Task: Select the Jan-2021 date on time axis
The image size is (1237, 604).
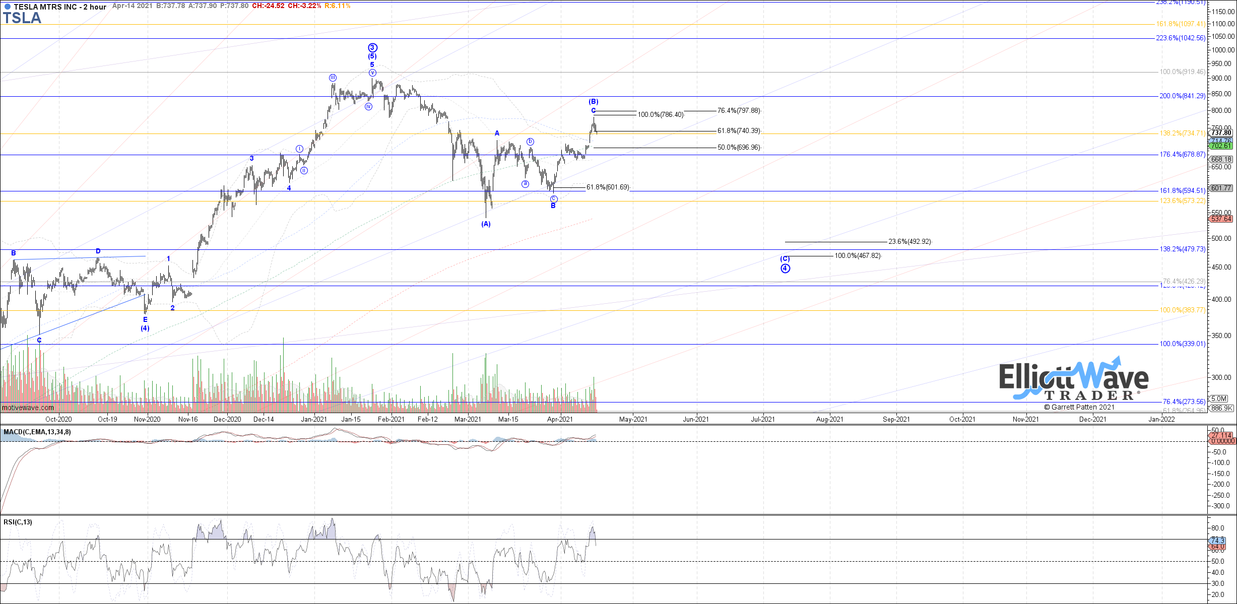Action: coord(314,419)
